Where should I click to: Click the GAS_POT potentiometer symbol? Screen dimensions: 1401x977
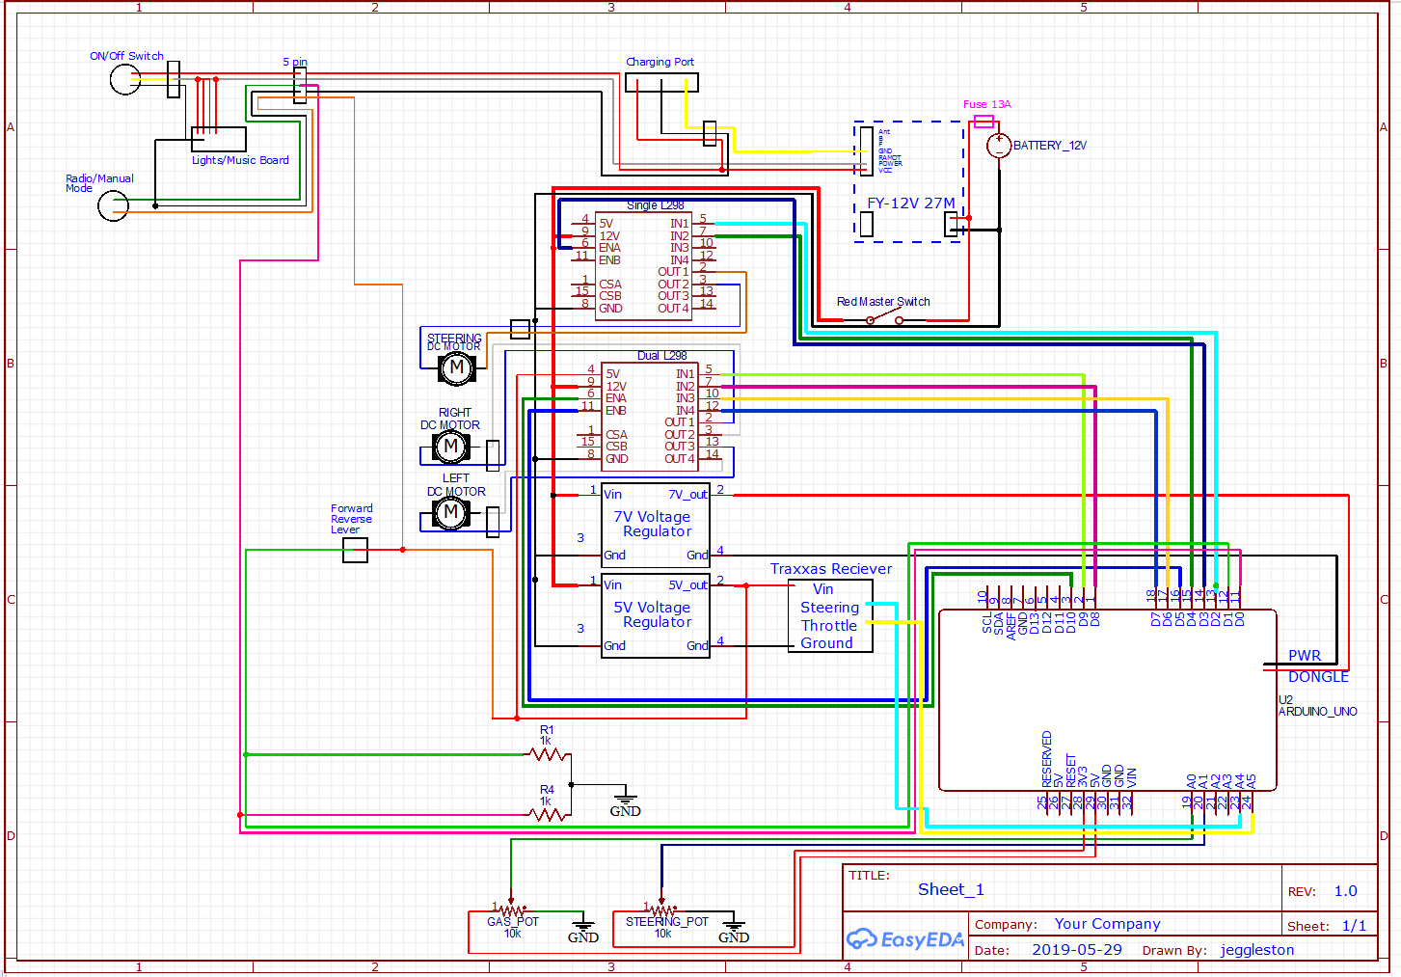511,910
